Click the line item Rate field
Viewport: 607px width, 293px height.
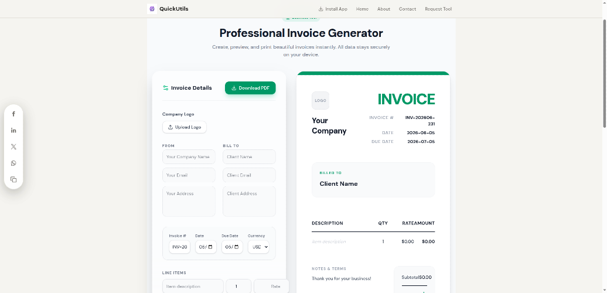tap(271, 287)
